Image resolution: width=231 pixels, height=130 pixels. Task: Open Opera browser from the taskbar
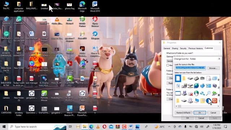pyautogui.click(x=104, y=127)
